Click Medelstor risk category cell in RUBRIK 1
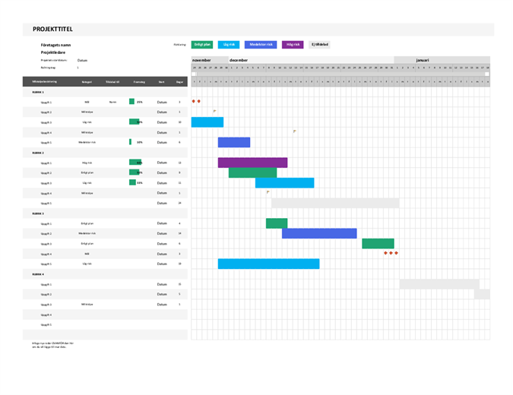Screen dimensions: 513x395 tap(87, 142)
